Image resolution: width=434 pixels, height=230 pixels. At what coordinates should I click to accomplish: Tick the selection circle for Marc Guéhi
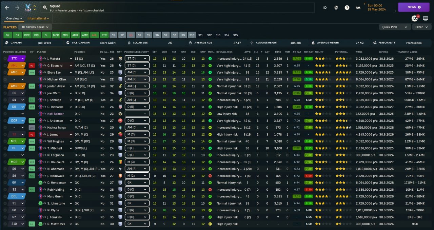[5, 196]
